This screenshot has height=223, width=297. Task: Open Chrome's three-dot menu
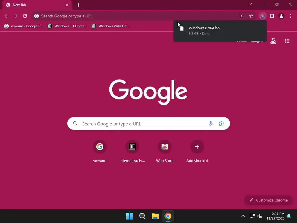click(x=291, y=16)
